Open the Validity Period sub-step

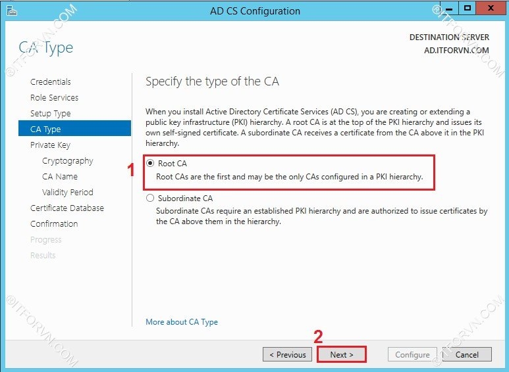coord(67,193)
